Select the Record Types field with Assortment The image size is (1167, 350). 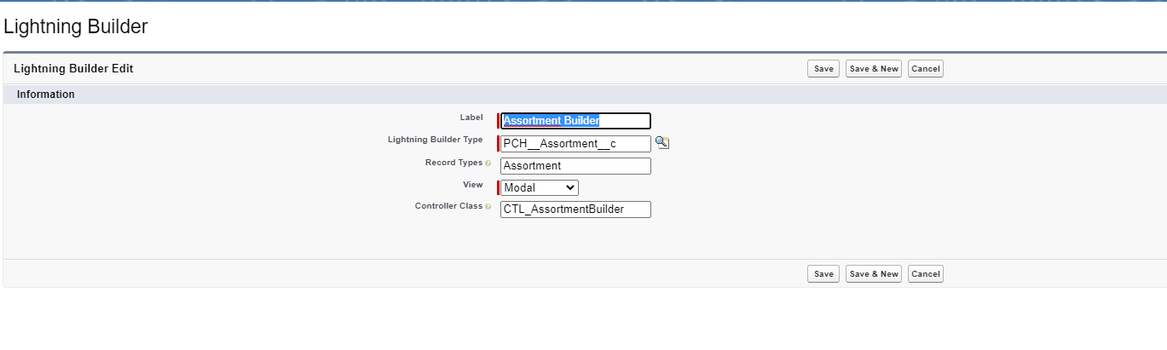point(575,166)
